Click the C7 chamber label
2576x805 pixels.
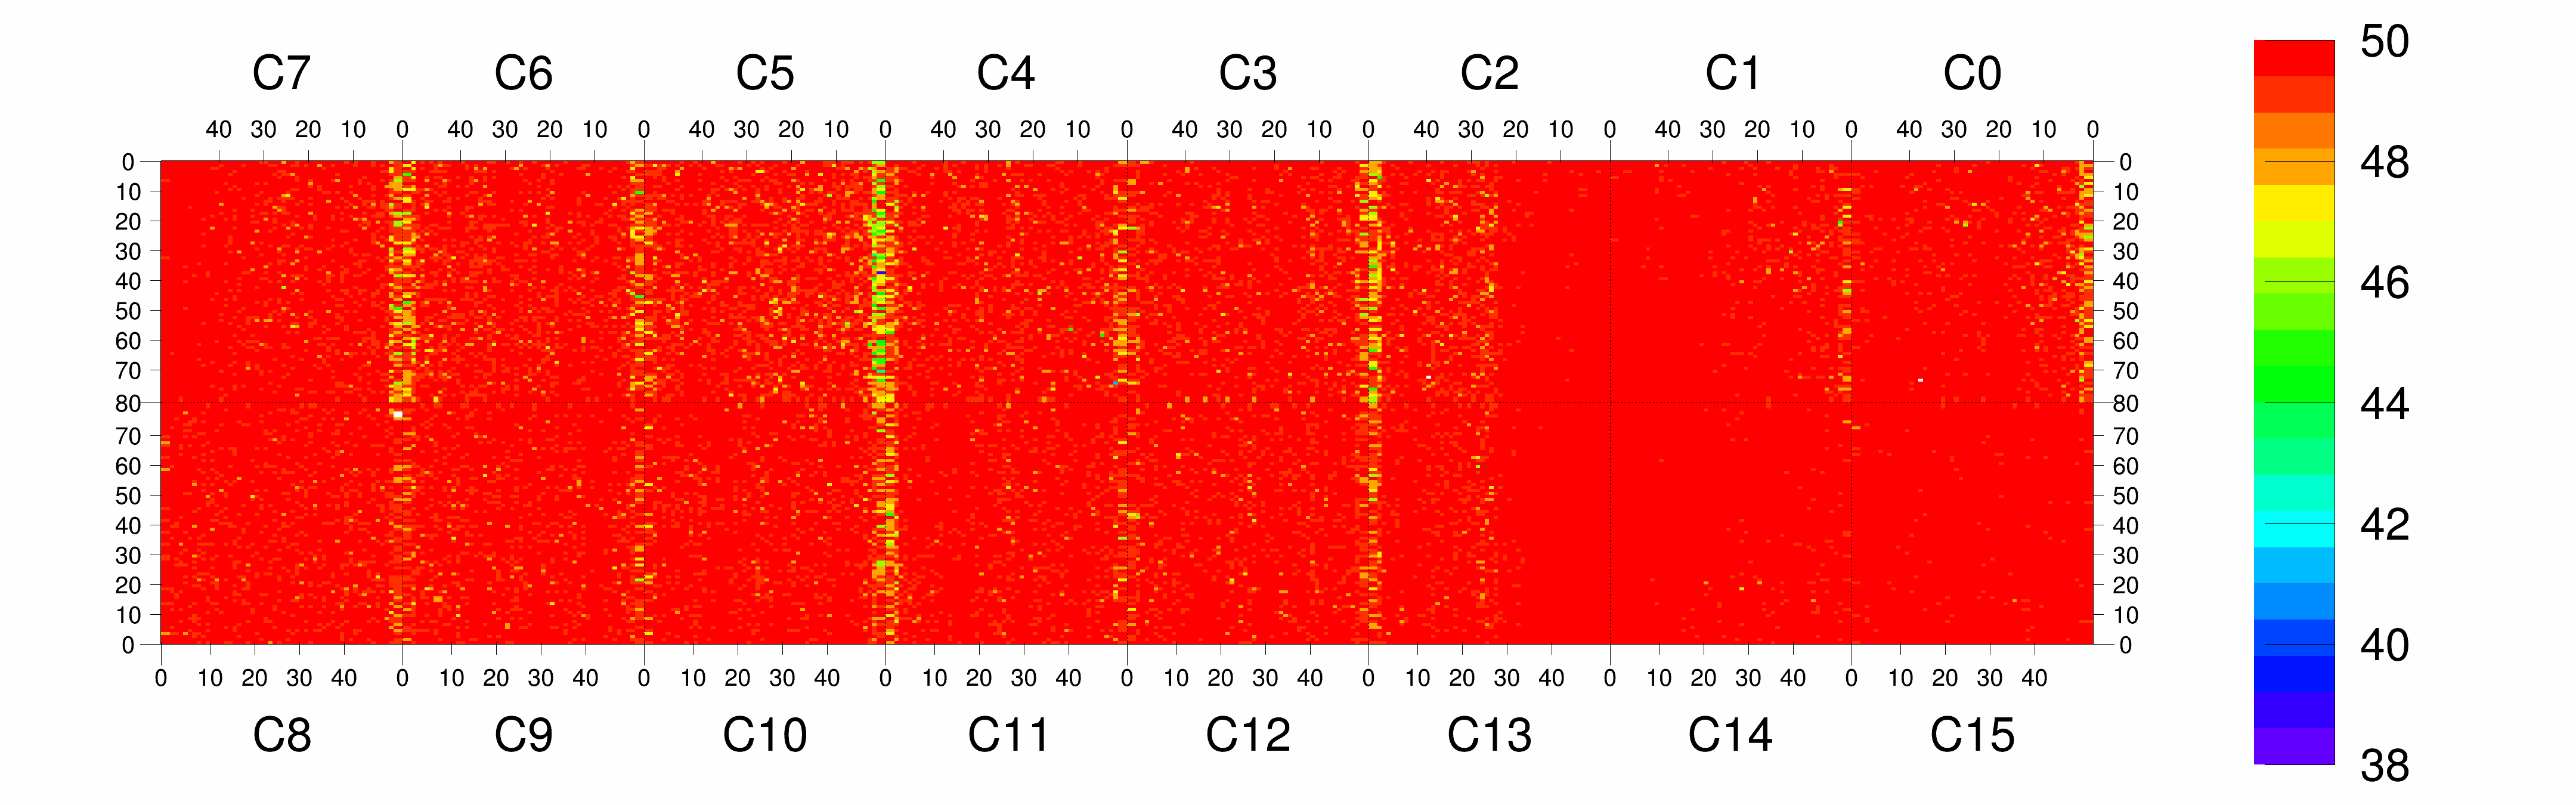[x=282, y=73]
